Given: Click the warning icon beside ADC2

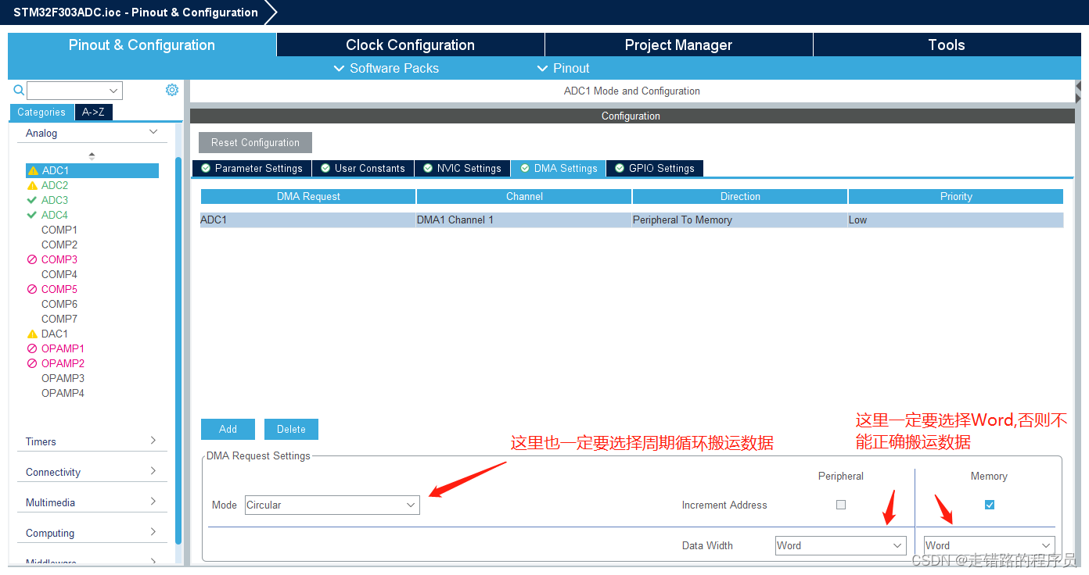Looking at the screenshot, I should coord(32,185).
